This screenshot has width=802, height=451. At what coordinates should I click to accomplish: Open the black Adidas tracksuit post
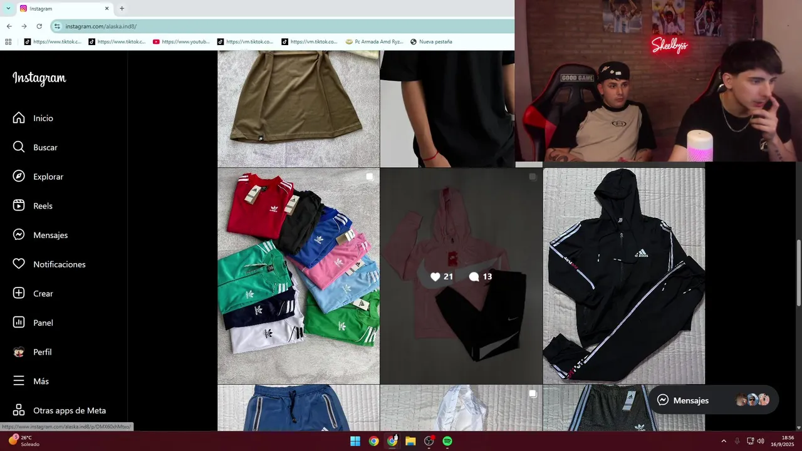click(624, 276)
